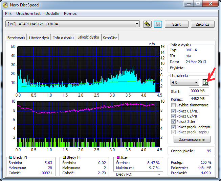Click the Ocena jakości value 95
The width and height of the screenshot is (221, 181).
click(209, 151)
